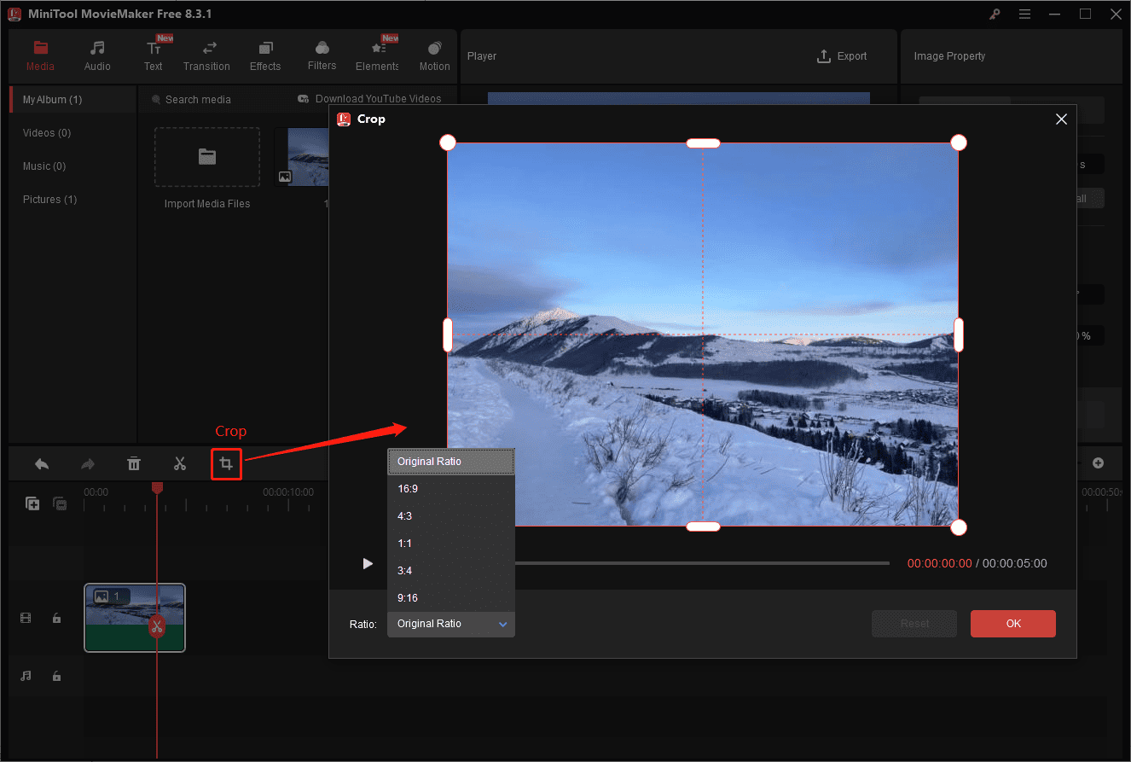Open the Effects panel
The height and width of the screenshot is (762, 1131).
pyautogui.click(x=264, y=55)
